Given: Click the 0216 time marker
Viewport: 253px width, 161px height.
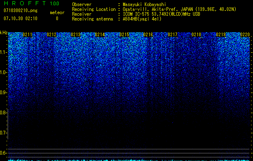Looking at the screenshot, I should [148, 35].
